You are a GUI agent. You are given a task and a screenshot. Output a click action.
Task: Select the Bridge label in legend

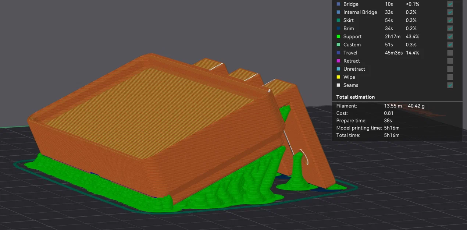point(351,4)
